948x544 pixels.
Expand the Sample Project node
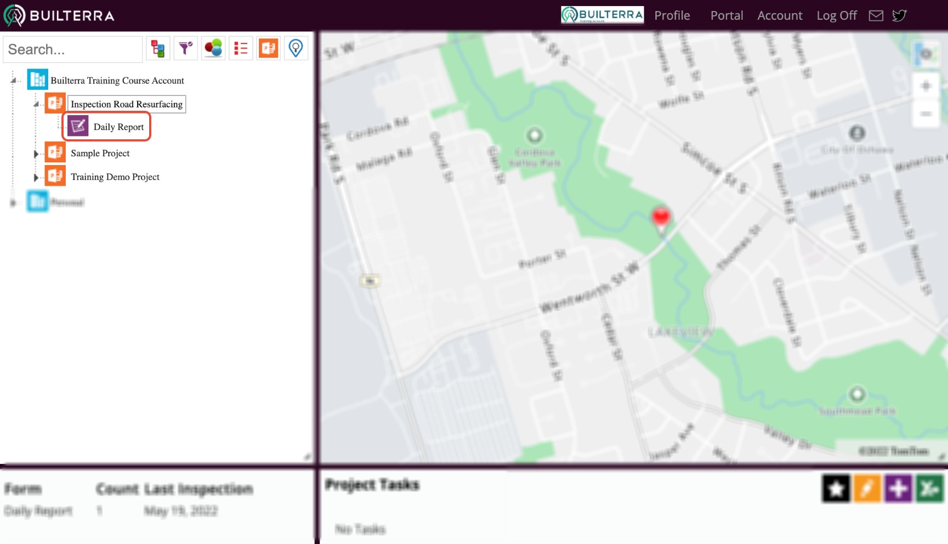(x=36, y=154)
